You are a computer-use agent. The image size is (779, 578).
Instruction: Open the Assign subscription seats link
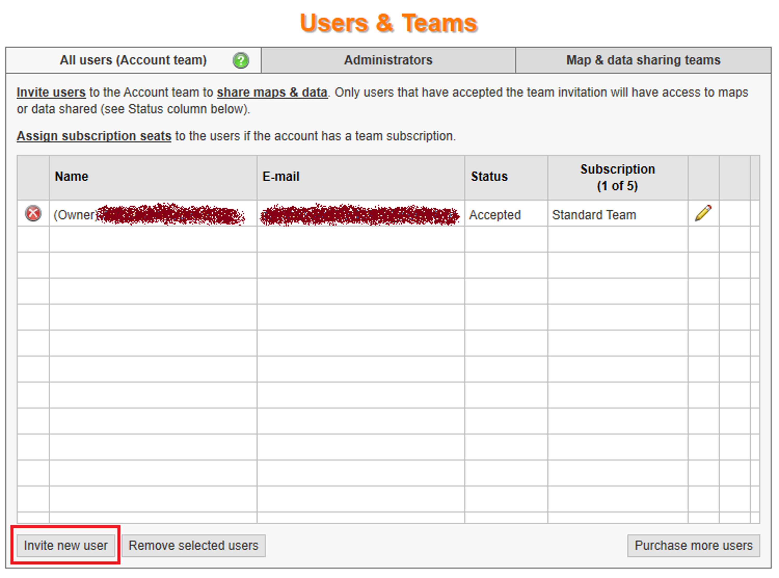[x=94, y=136]
